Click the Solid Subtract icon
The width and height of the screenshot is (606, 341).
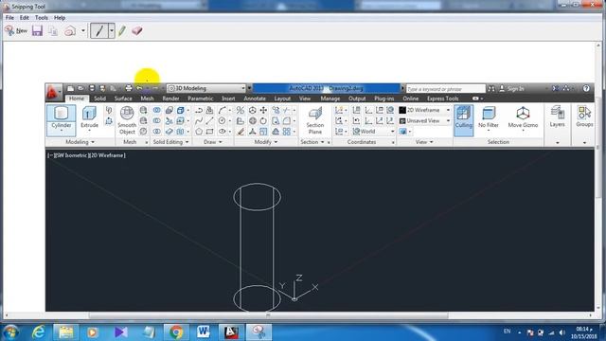[157, 121]
